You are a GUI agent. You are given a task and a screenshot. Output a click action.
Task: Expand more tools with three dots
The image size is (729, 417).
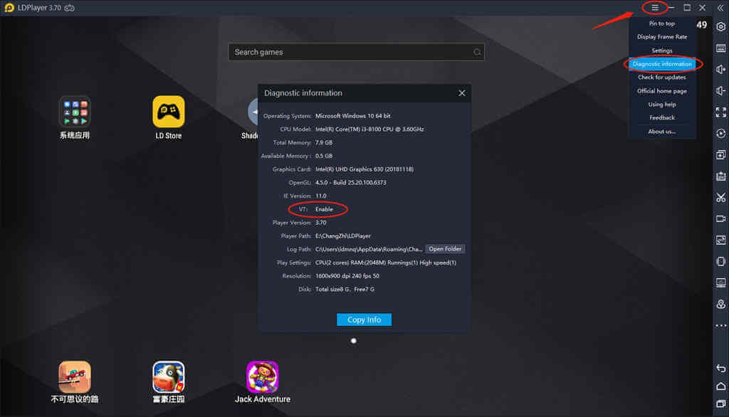pyautogui.click(x=720, y=325)
